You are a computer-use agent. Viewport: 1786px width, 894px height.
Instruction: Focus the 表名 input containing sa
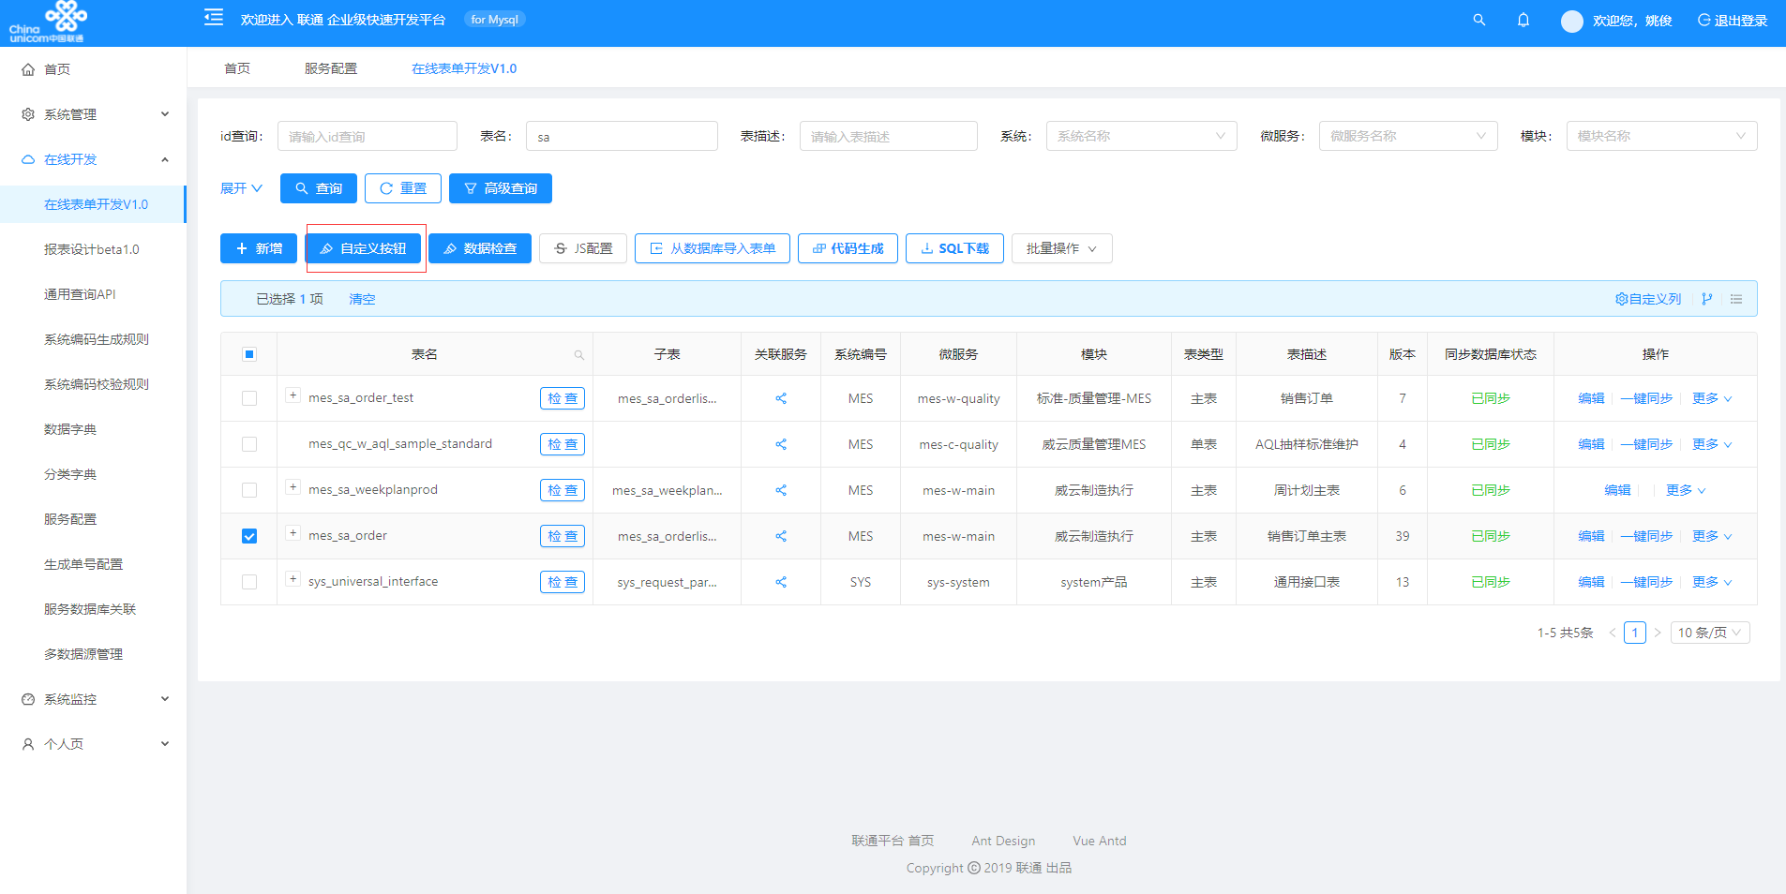(622, 136)
